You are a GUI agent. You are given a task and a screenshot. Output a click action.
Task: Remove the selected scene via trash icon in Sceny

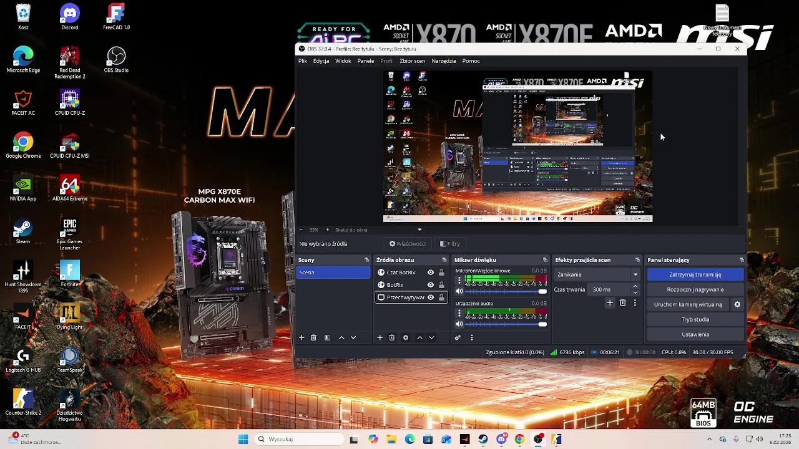click(313, 337)
